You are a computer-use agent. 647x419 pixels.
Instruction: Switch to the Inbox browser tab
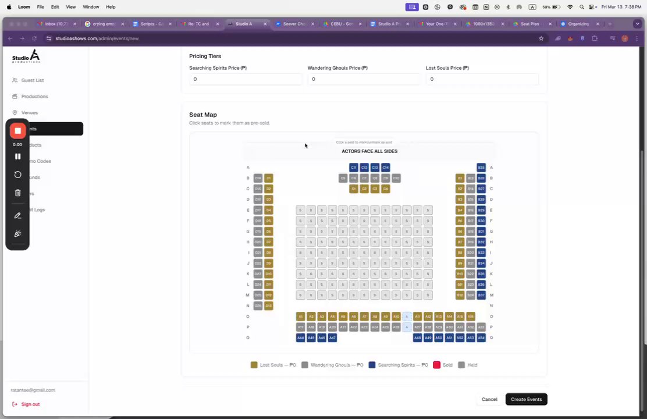click(x=56, y=24)
